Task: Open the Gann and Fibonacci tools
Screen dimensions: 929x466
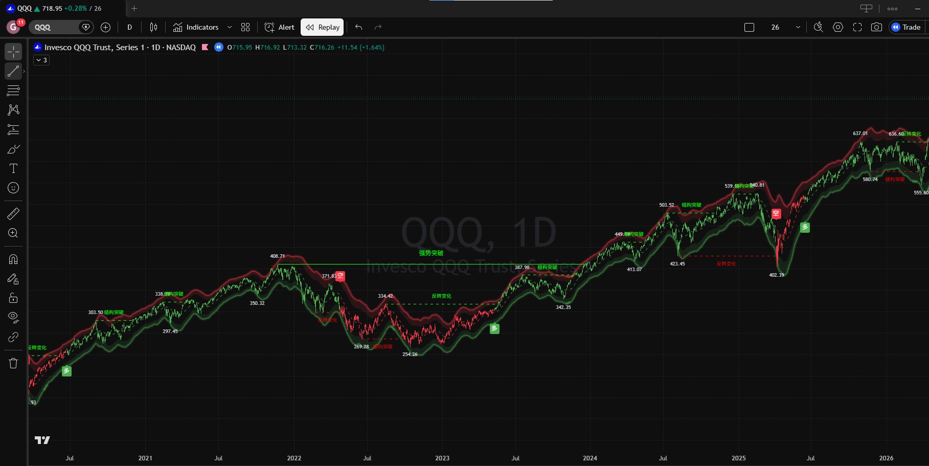Action: coord(13,91)
